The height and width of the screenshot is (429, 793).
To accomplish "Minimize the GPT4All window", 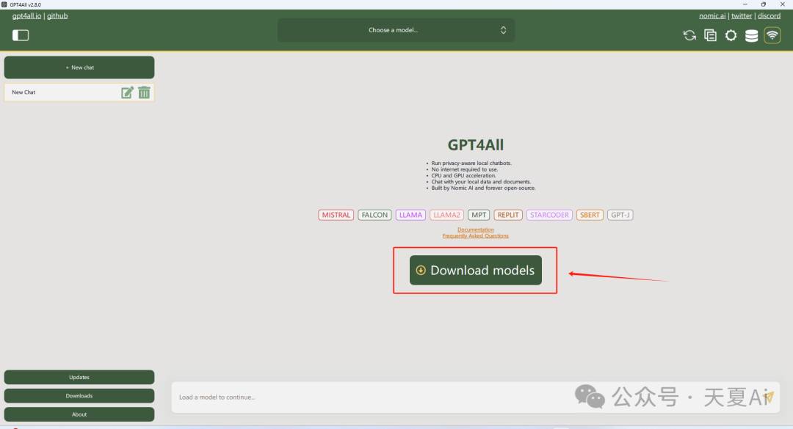I will (x=745, y=4).
